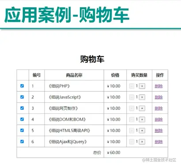Delete 《细说JavaScript》 using 删除 link
This screenshot has height=167, width=181.
click(x=158, y=97)
